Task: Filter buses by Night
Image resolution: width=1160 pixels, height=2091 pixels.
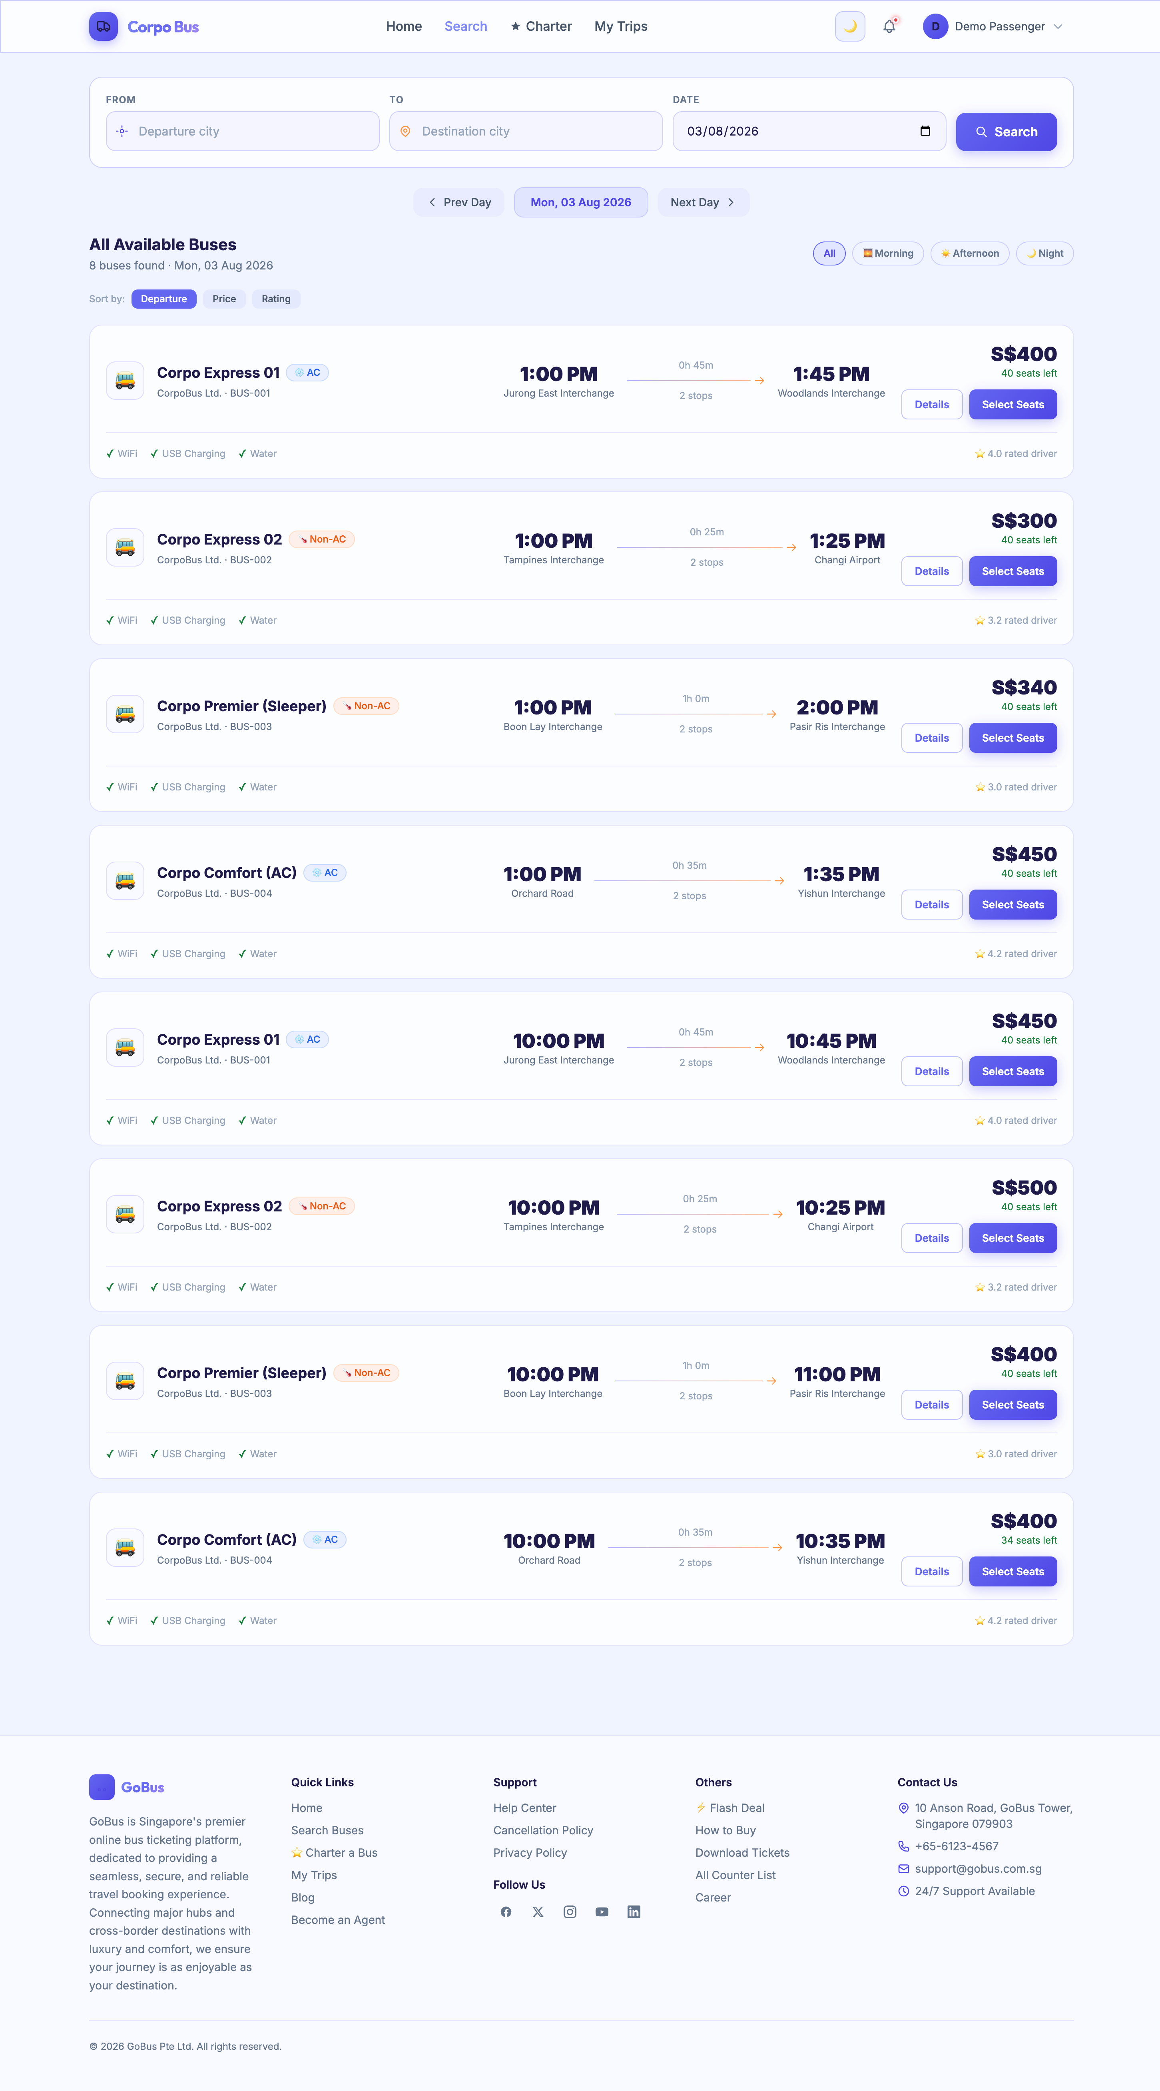Action: [x=1045, y=253]
